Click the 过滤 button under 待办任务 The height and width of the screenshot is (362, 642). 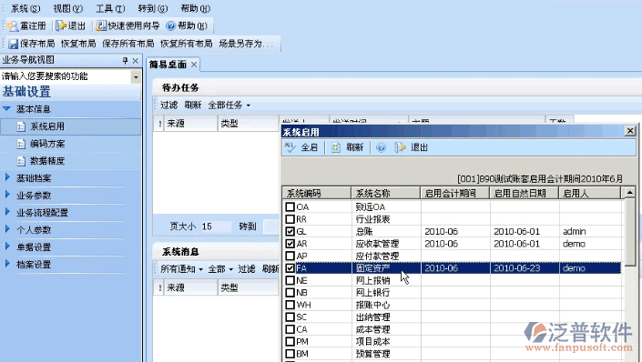[x=168, y=106]
